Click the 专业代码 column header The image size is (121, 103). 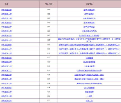point(49,4)
